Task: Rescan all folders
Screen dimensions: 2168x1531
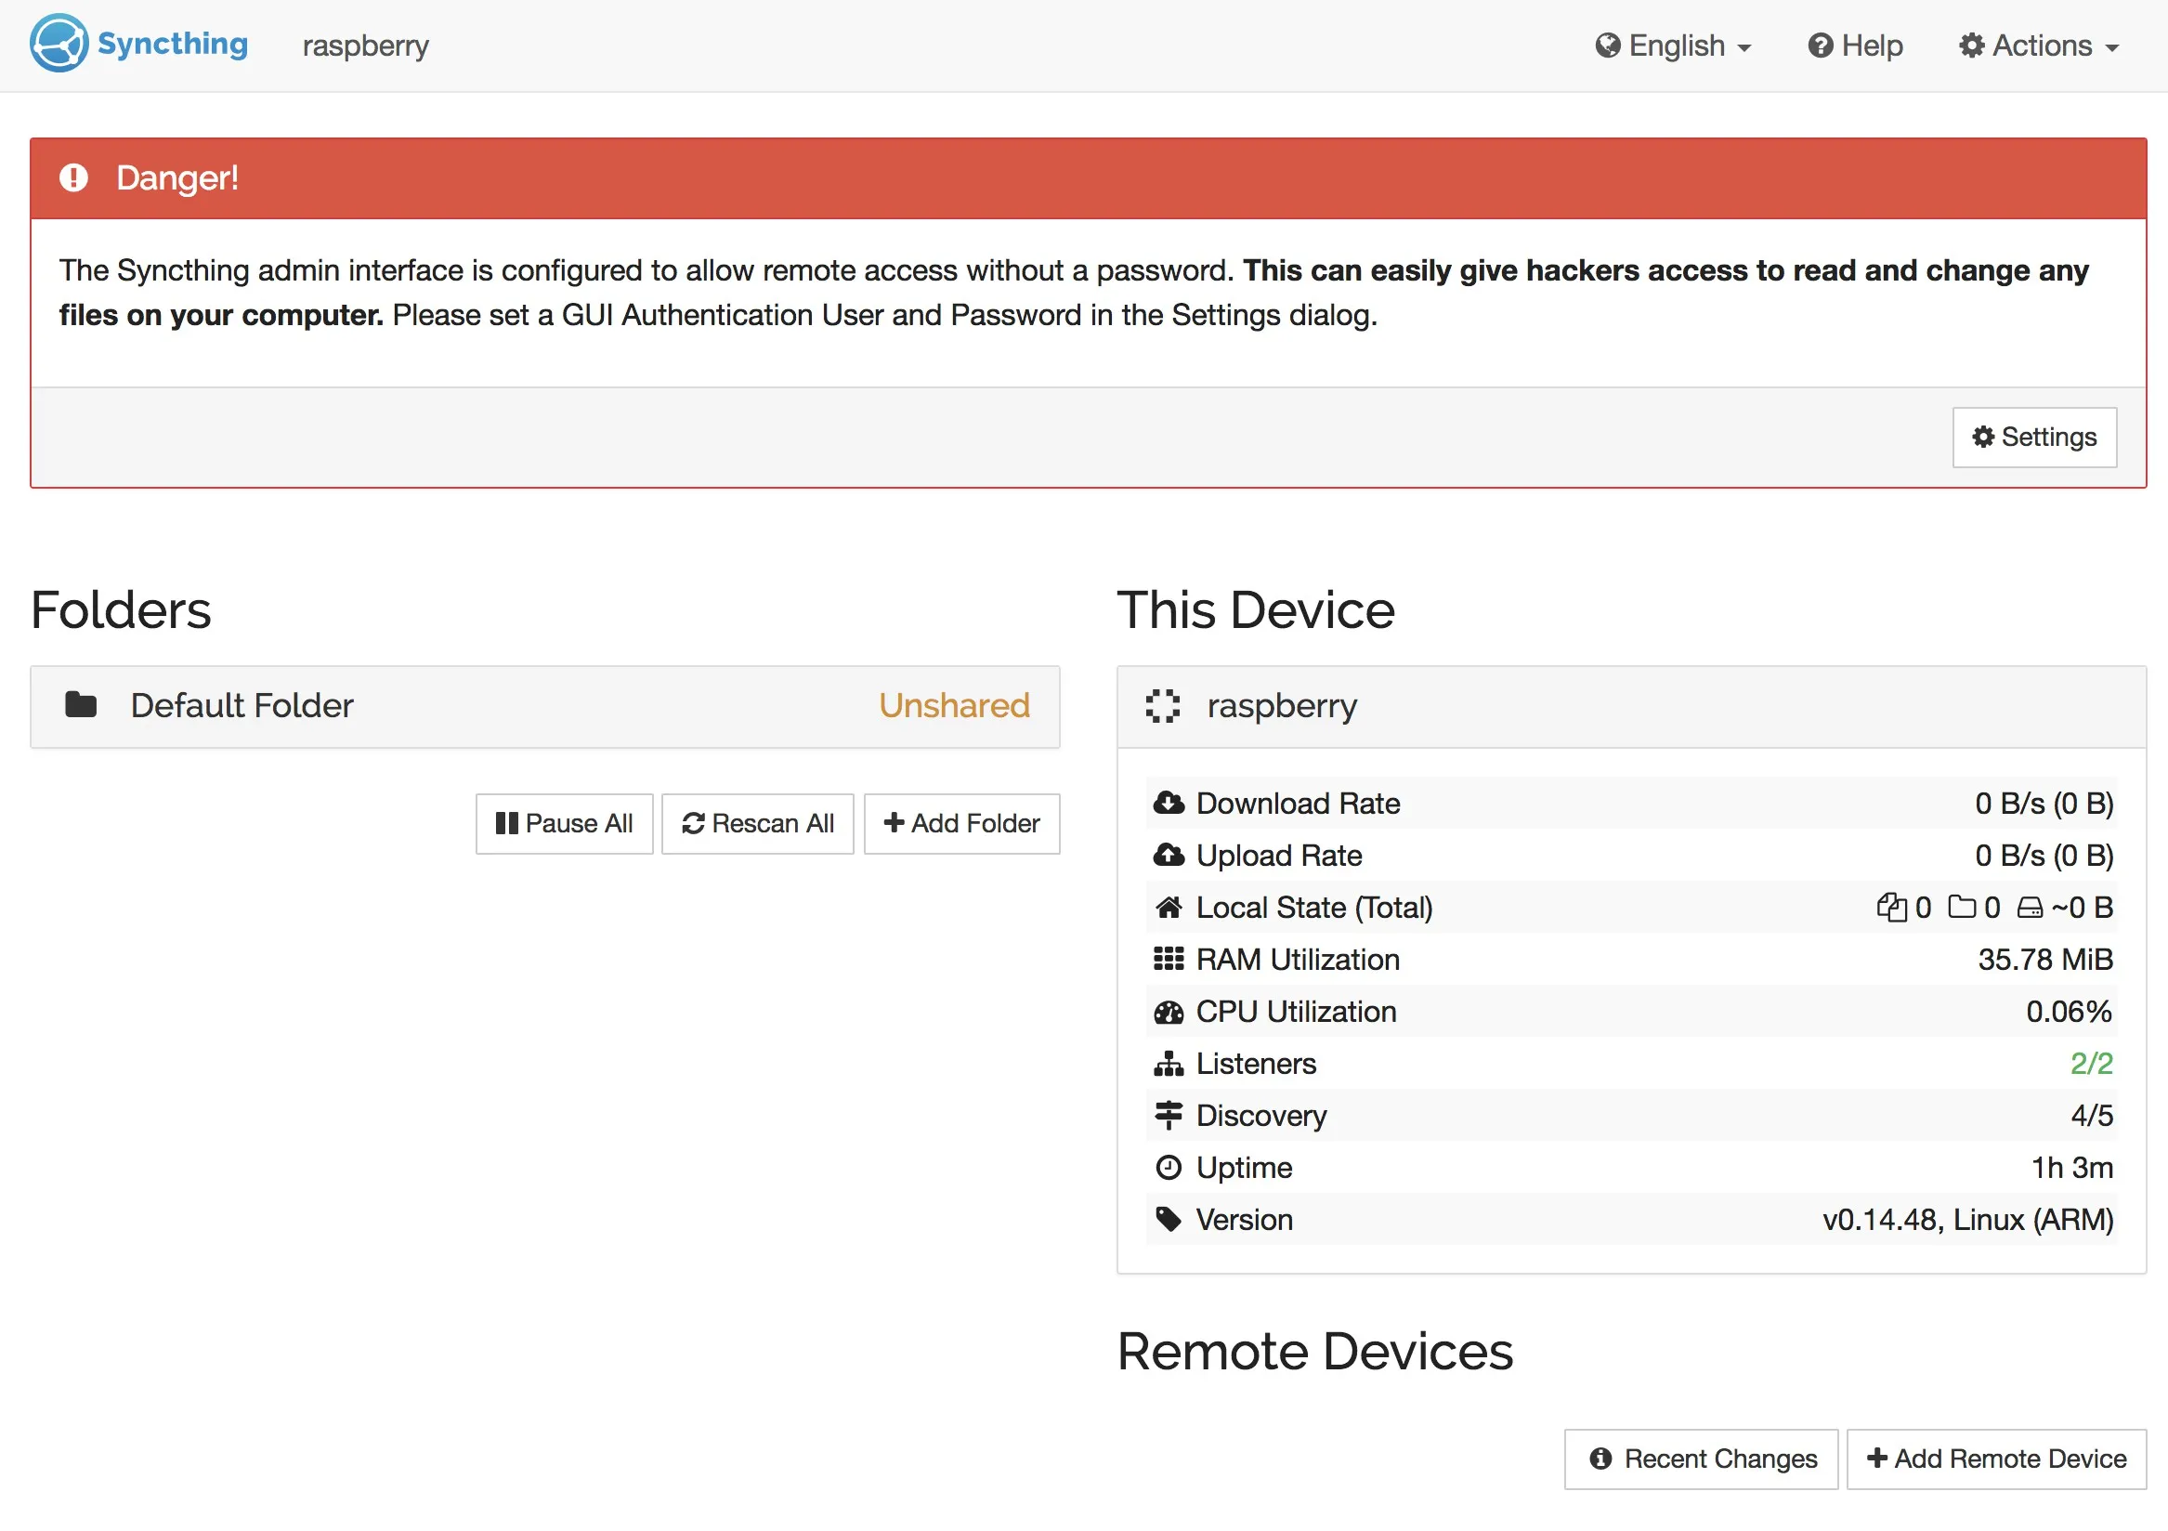Action: pyautogui.click(x=757, y=824)
